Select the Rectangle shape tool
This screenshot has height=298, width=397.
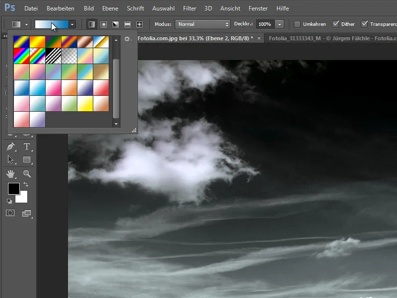click(x=27, y=159)
